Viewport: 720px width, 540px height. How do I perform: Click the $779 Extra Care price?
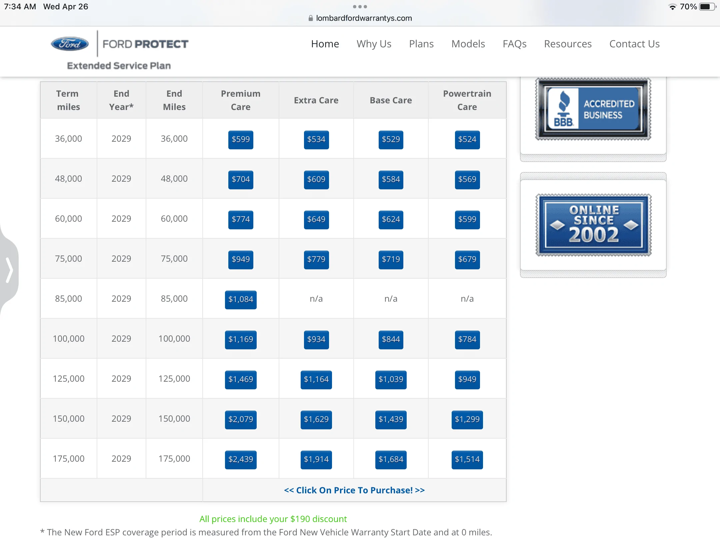(316, 259)
